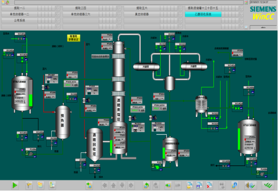
Task: Open the key login icon
Action: click(x=29, y=185)
